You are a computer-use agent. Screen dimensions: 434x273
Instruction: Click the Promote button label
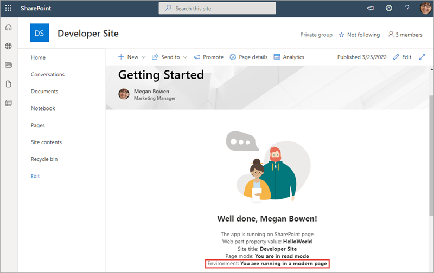[x=213, y=57]
